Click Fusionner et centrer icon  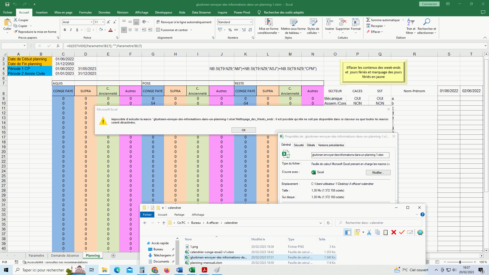(x=158, y=30)
